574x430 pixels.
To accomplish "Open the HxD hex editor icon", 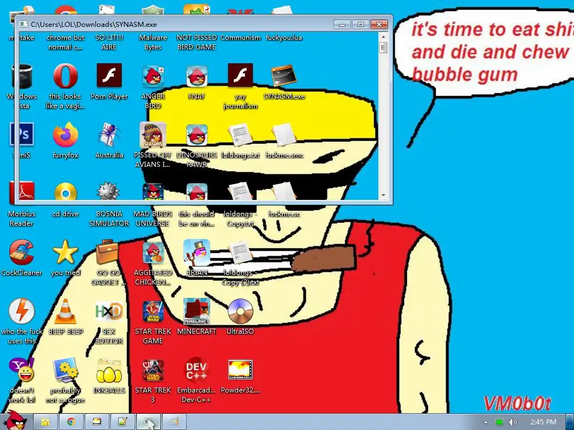I will coord(109,311).
